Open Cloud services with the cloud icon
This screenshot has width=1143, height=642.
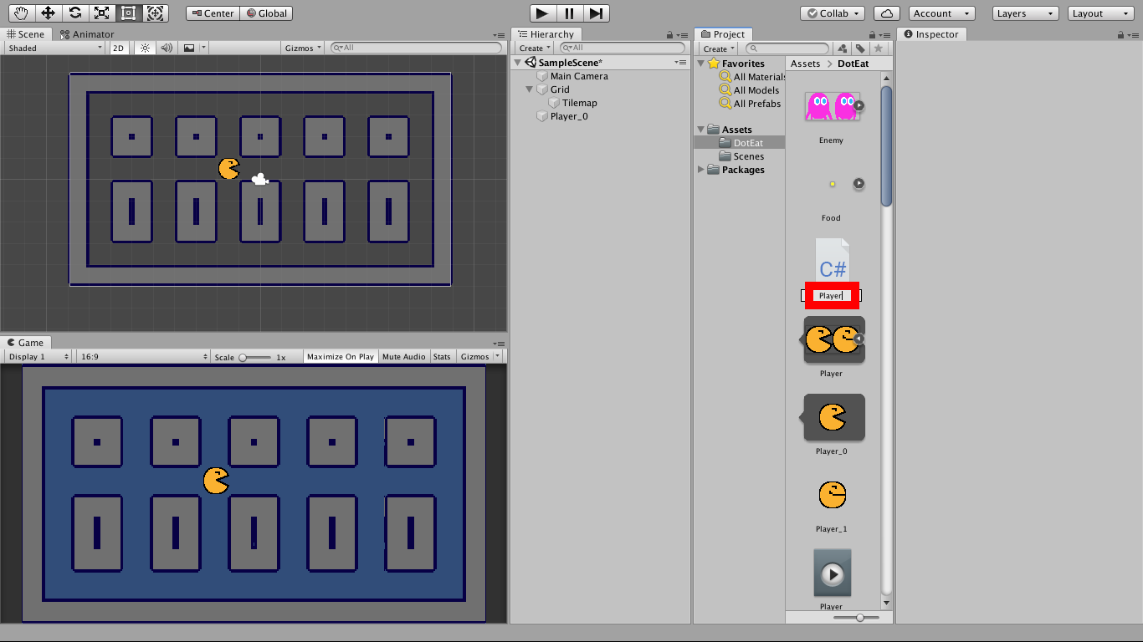pos(887,13)
